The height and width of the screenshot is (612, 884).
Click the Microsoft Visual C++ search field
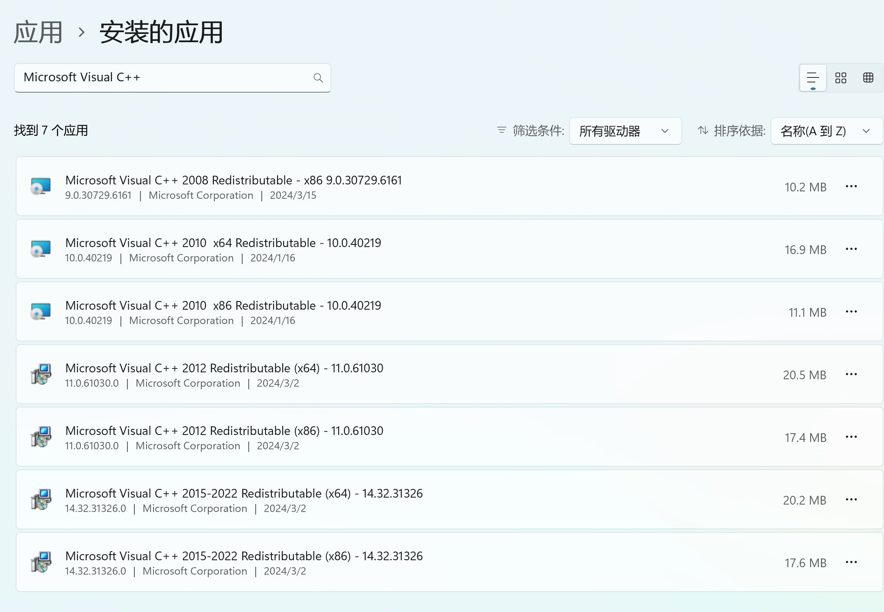pyautogui.click(x=172, y=78)
